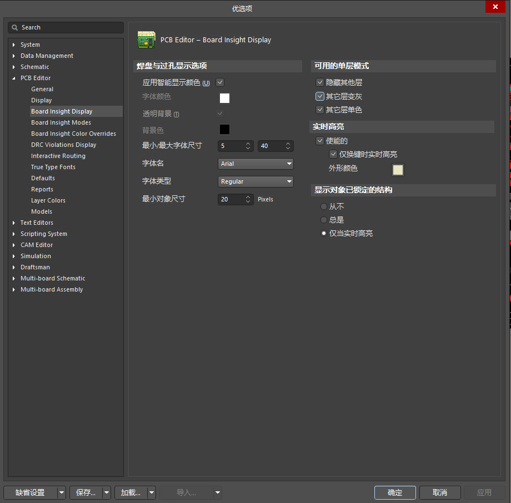Expand the Simulation tree node
This screenshot has height=503, width=511.
point(14,256)
